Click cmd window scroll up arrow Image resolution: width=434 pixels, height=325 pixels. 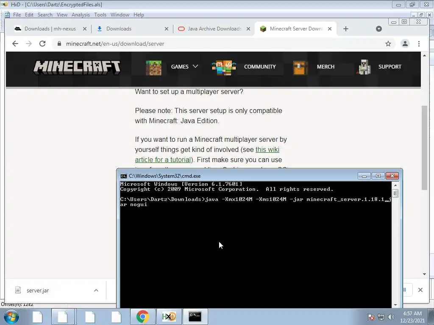point(395,185)
